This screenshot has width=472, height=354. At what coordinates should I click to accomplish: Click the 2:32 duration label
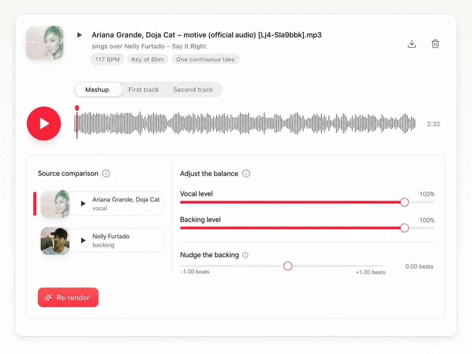[x=433, y=124]
